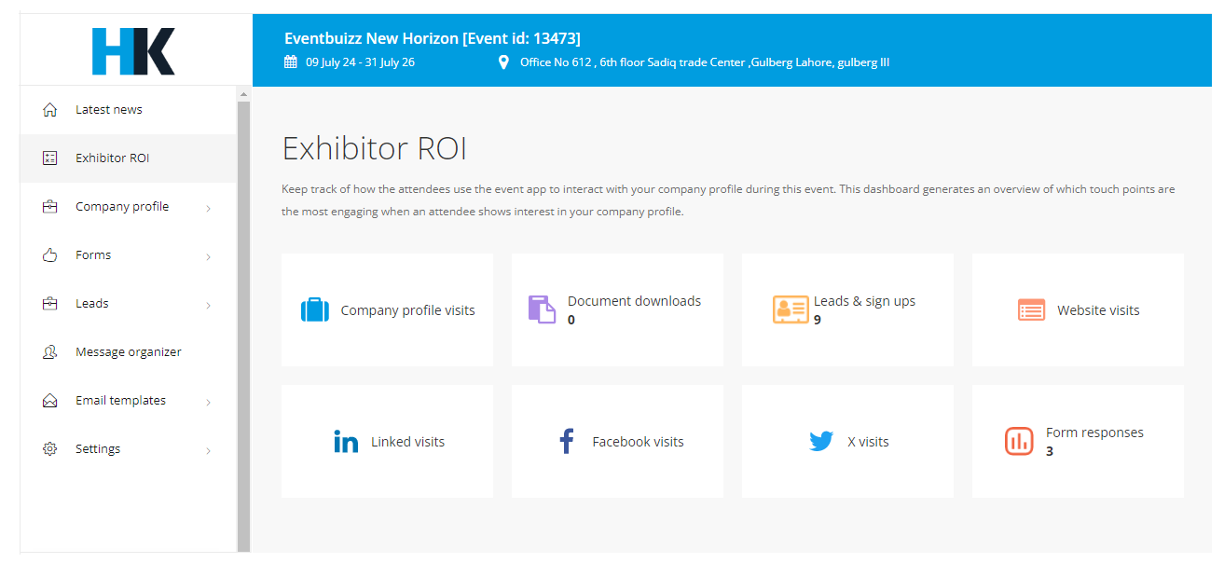Open the Company profile menu item
The height and width of the screenshot is (563, 1224).
point(129,207)
